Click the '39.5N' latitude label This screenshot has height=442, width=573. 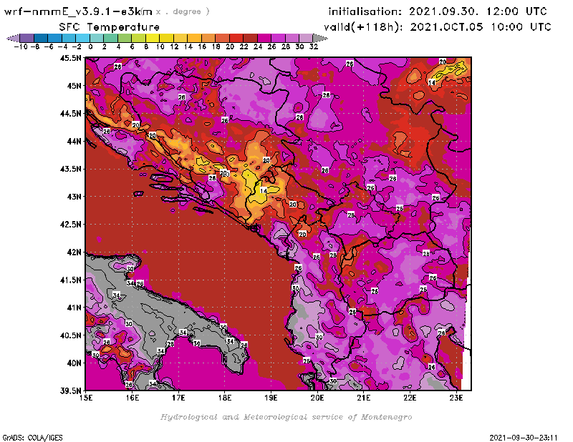coord(71,391)
